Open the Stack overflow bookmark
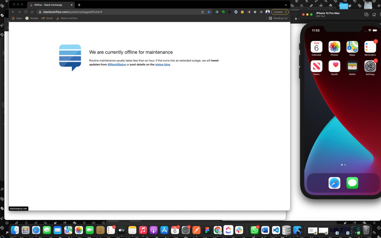The width and height of the screenshot is (381, 238). 67,18
